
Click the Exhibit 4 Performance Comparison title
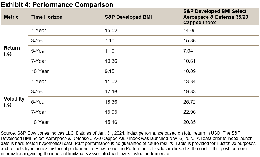(x=57, y=5)
